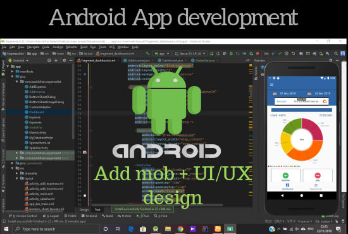Click the Make Project hammer icon
The height and width of the screenshot is (234, 348).
pyautogui.click(x=147, y=54)
